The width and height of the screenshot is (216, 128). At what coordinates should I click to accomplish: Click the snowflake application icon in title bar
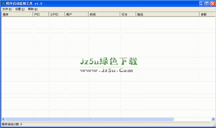3,4
